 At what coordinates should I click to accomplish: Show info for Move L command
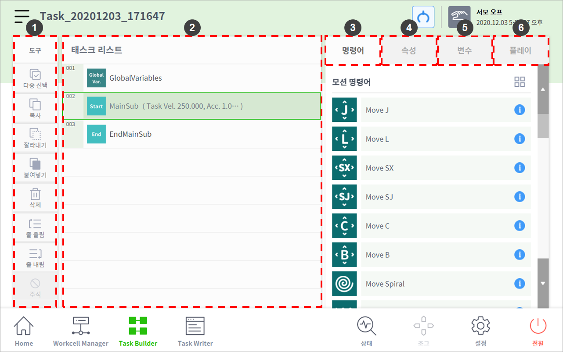point(520,139)
